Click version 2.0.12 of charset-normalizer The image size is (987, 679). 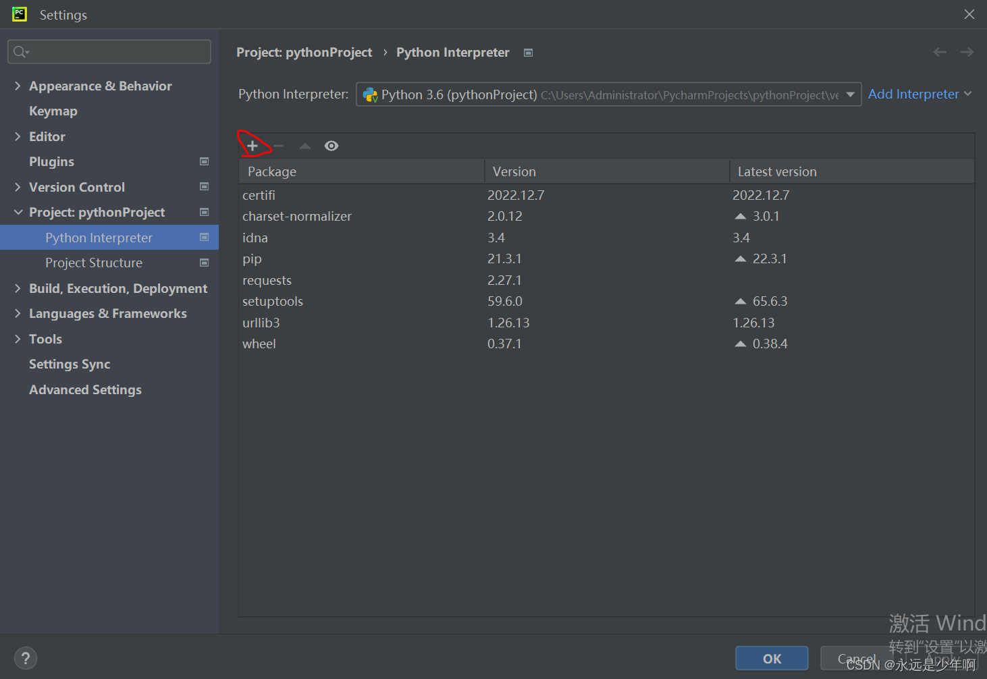pos(505,216)
